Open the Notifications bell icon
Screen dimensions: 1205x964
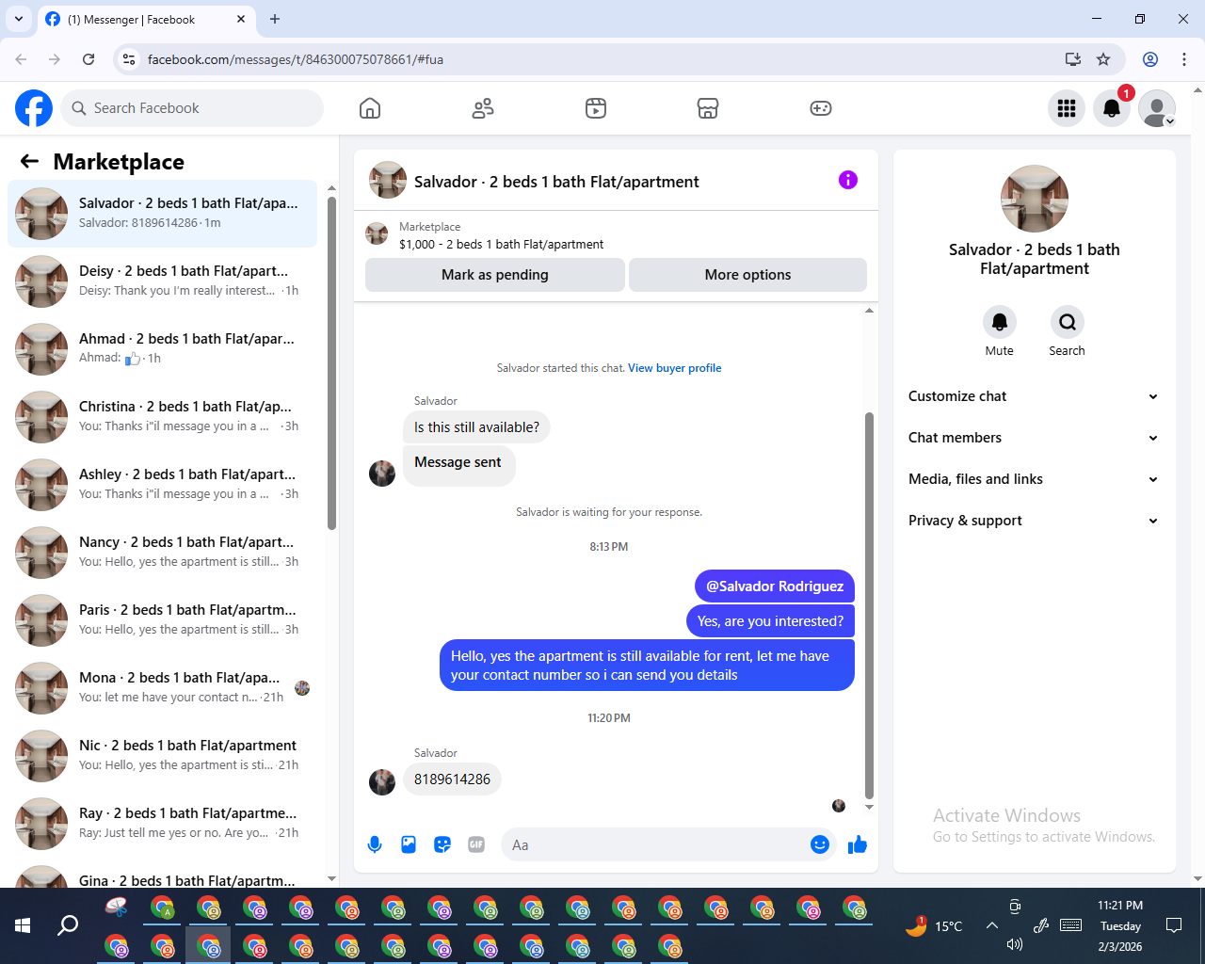pyautogui.click(x=1112, y=108)
